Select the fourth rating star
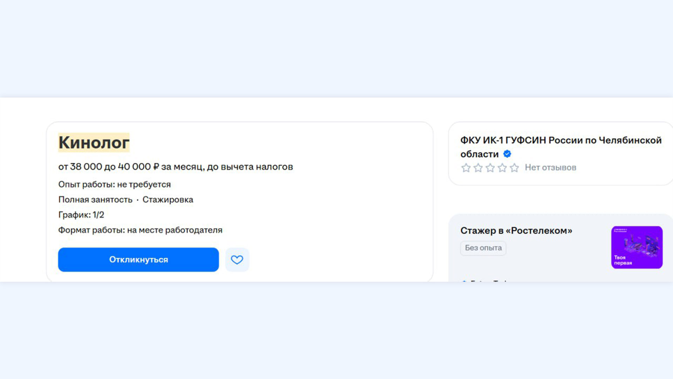The image size is (673, 379). pyautogui.click(x=502, y=168)
